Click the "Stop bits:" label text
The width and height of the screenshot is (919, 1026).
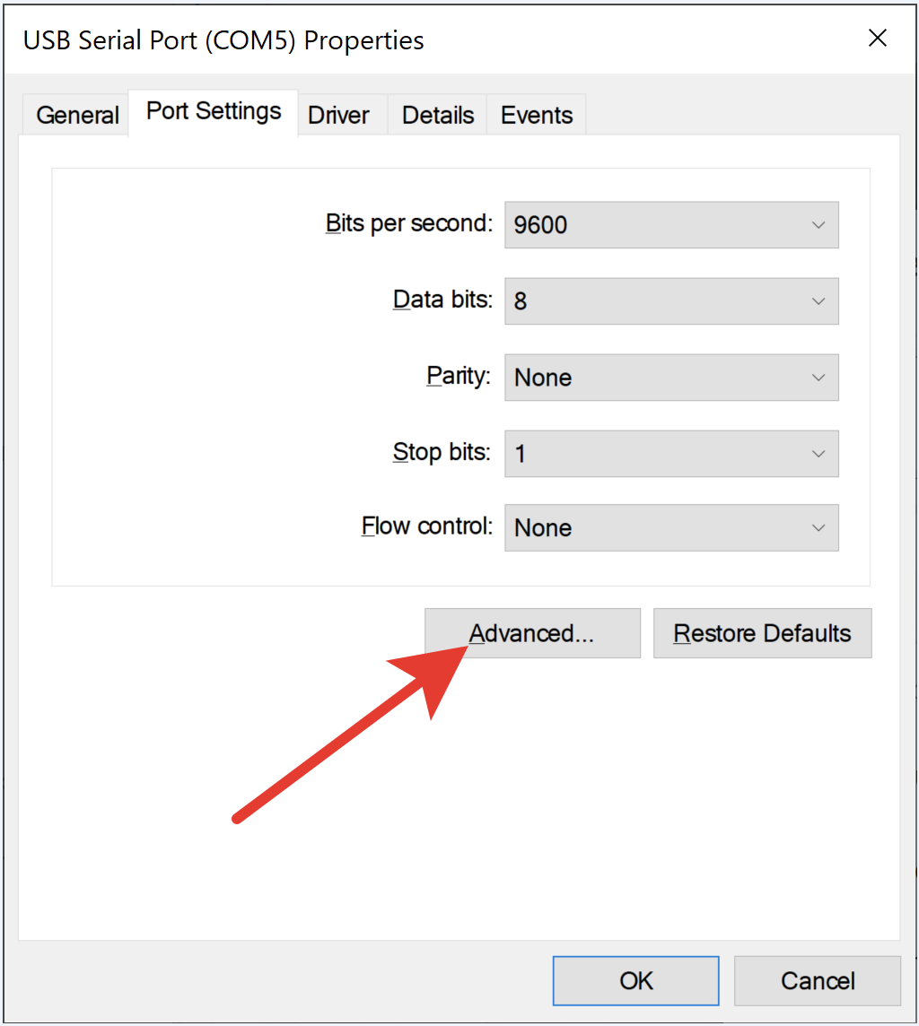pyautogui.click(x=442, y=452)
